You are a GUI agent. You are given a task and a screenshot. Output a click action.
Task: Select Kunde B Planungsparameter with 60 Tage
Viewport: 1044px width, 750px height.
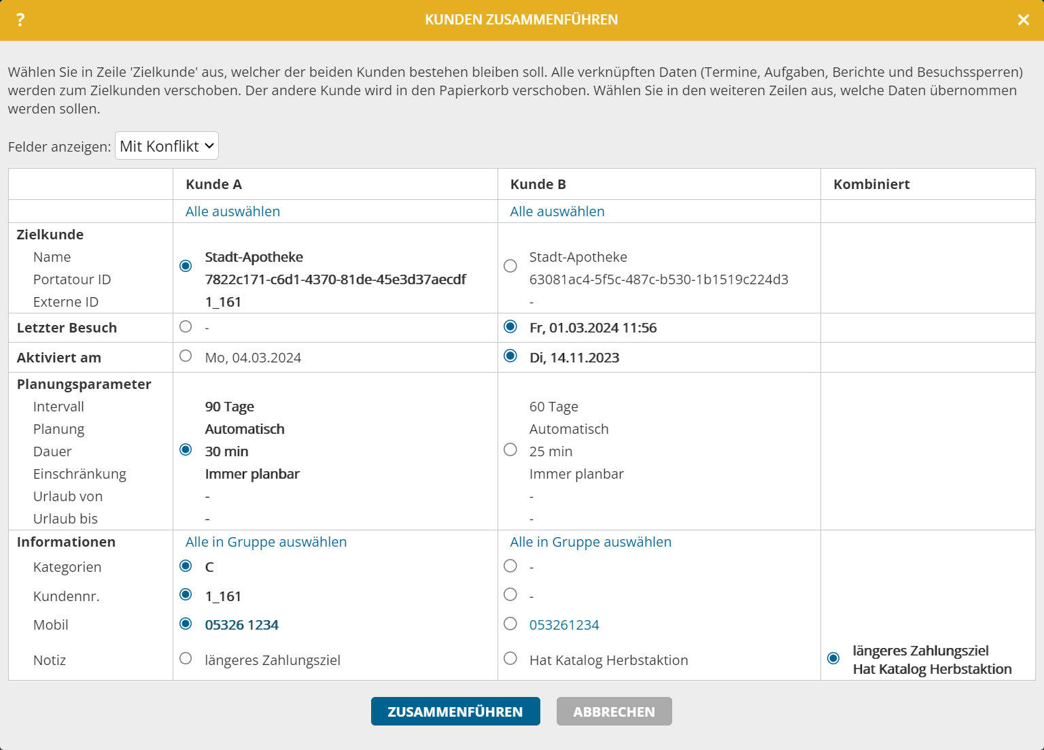[x=510, y=449]
